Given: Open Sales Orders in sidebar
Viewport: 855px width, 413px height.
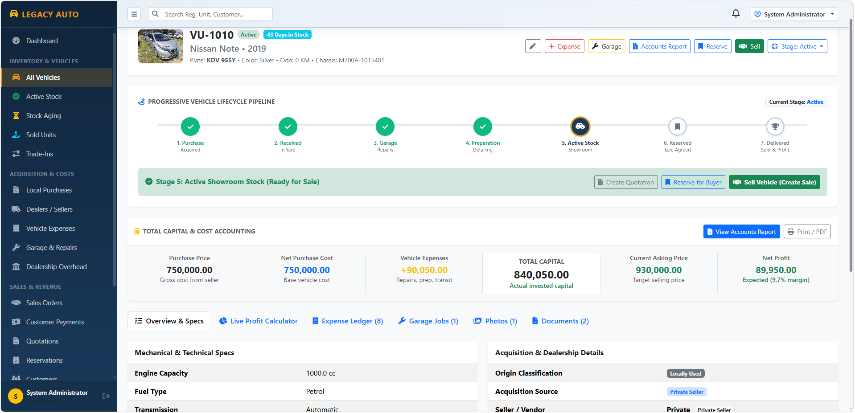Looking at the screenshot, I should pos(57,303).
